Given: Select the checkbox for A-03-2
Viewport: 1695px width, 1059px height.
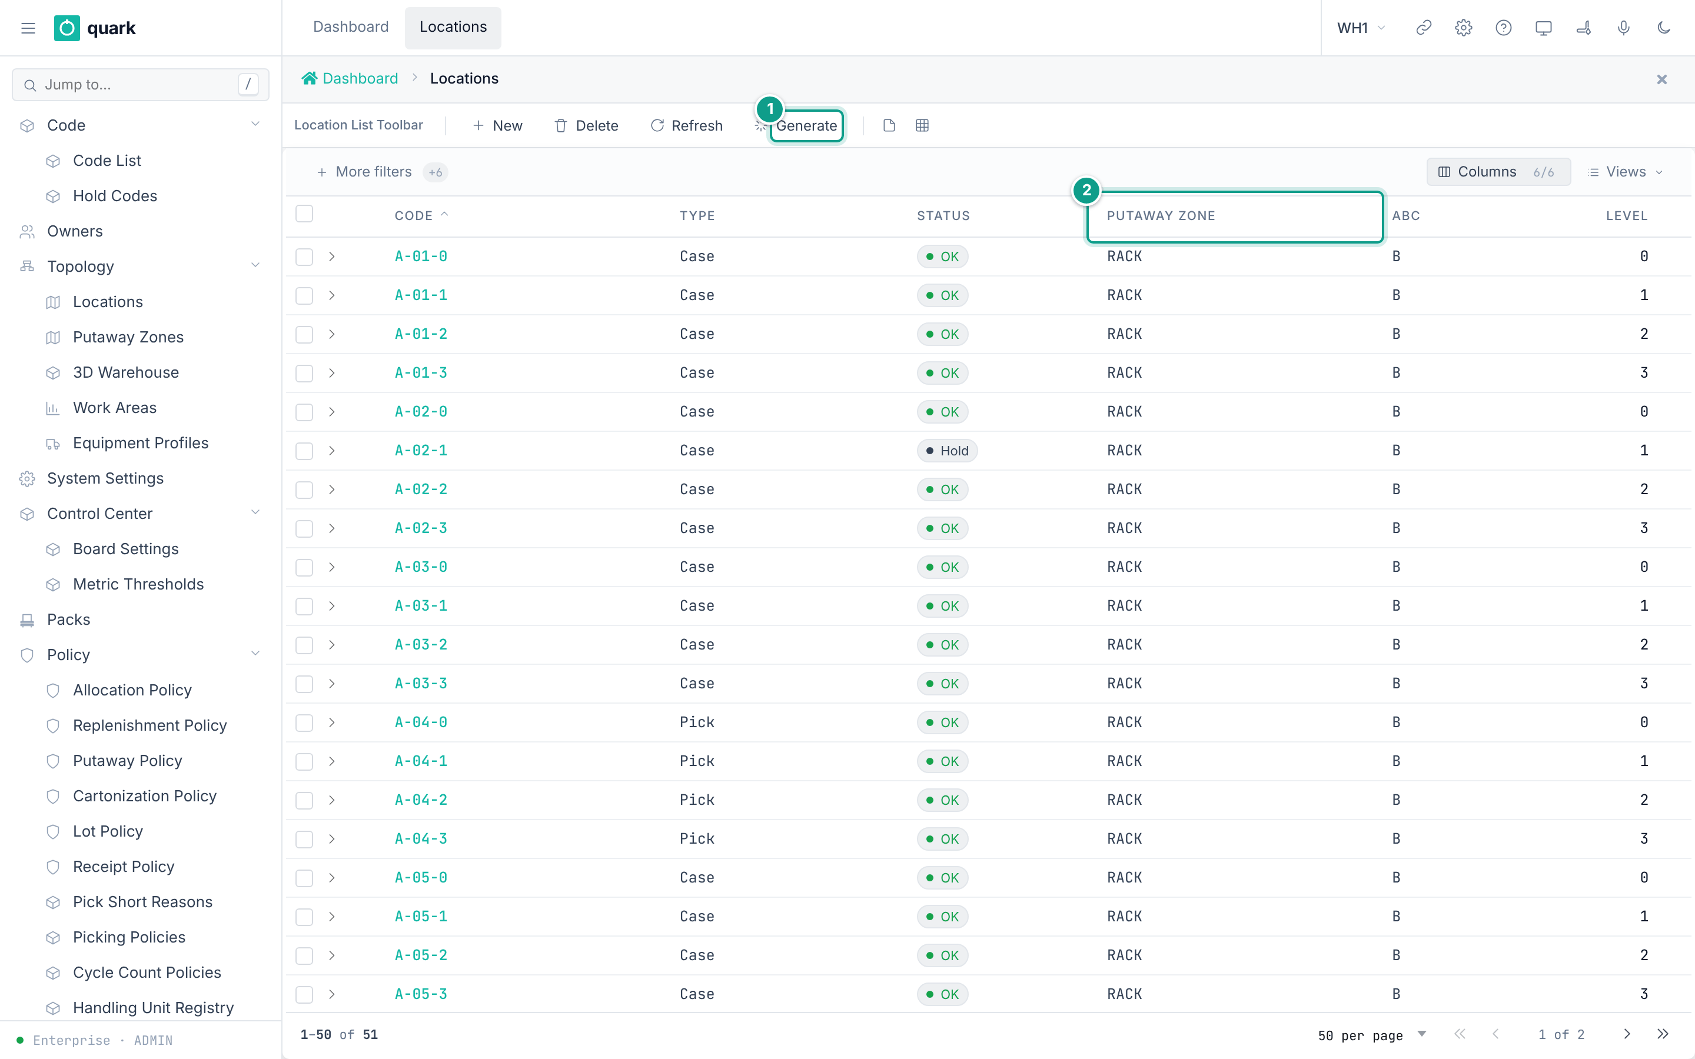Looking at the screenshot, I should [x=304, y=644].
